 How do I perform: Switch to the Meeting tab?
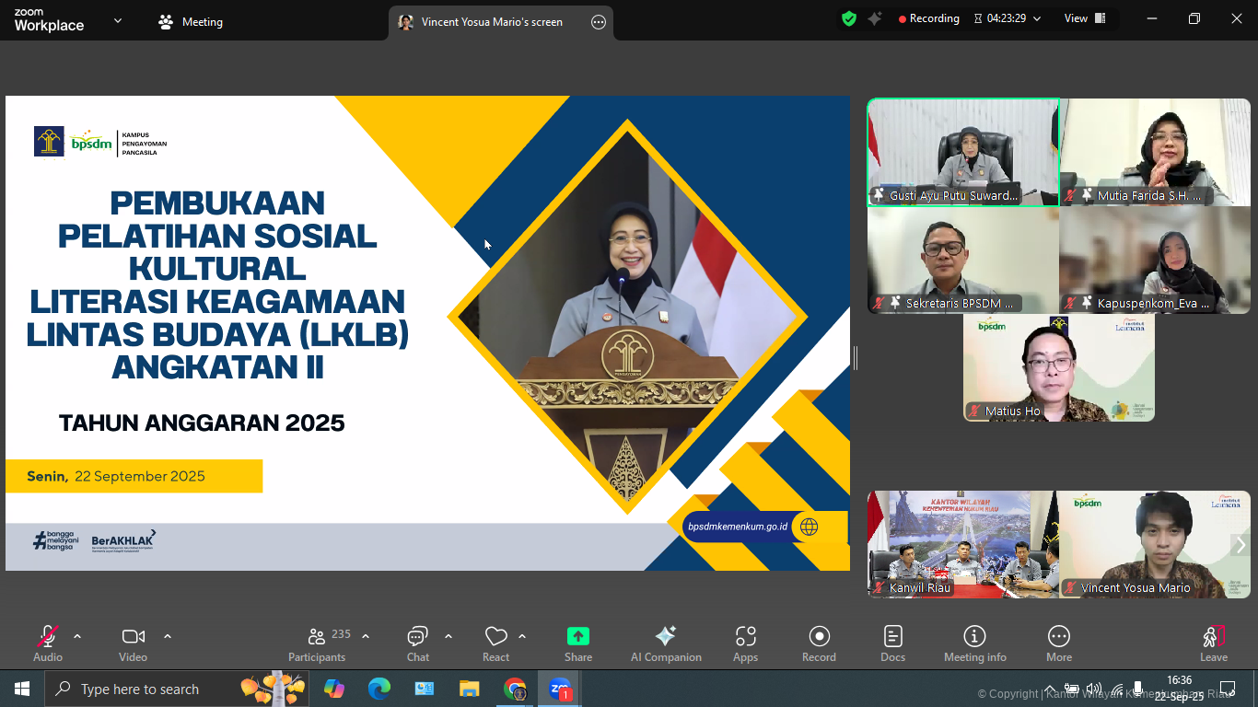(x=190, y=21)
